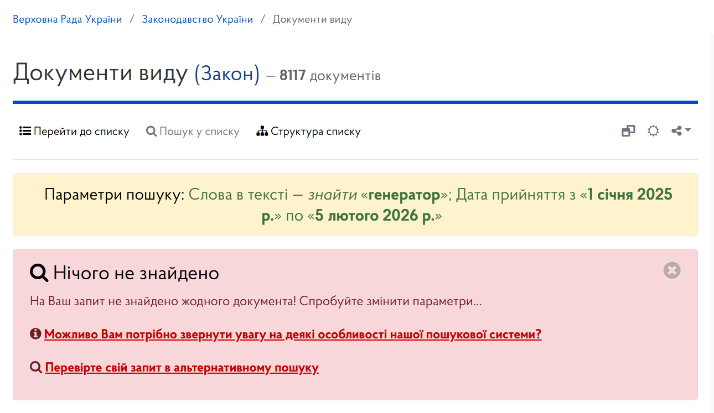714x413 pixels.
Task: Follow 'Перевірте свій запит в альтернативному пошуку' link
Action: point(182,368)
